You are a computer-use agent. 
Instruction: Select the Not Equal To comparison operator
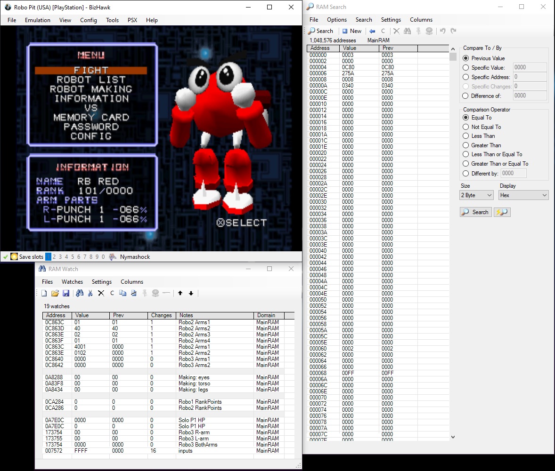point(466,127)
